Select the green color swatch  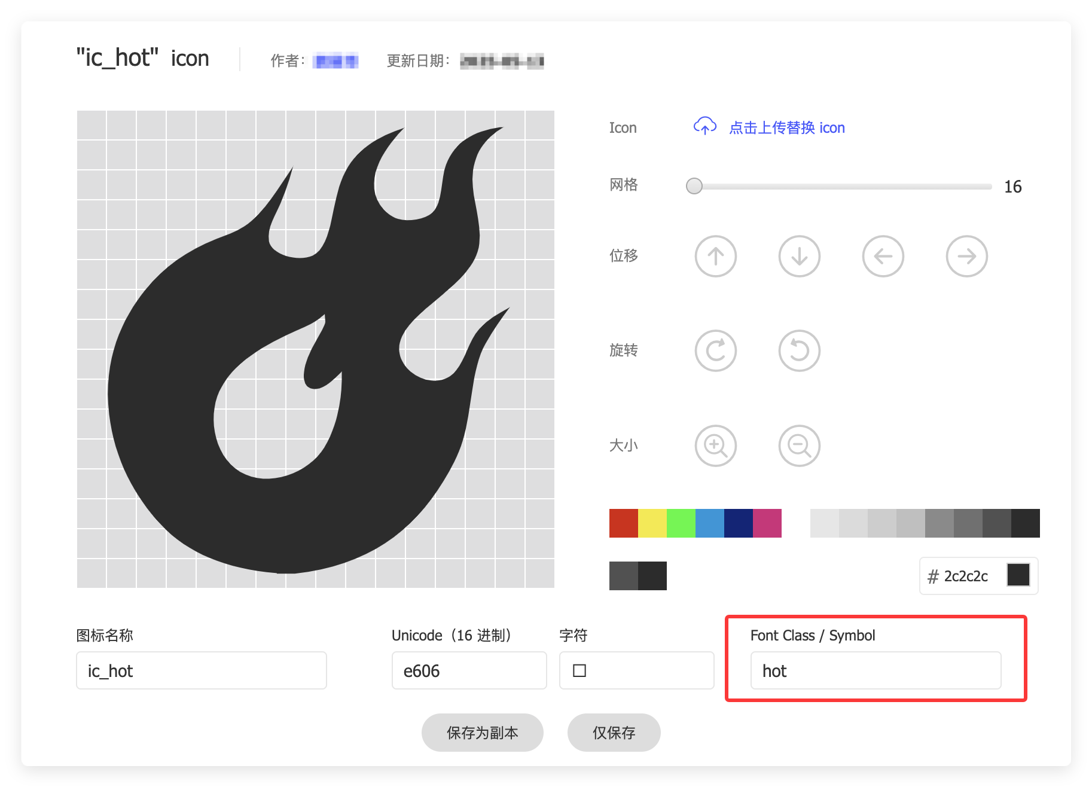click(x=681, y=523)
